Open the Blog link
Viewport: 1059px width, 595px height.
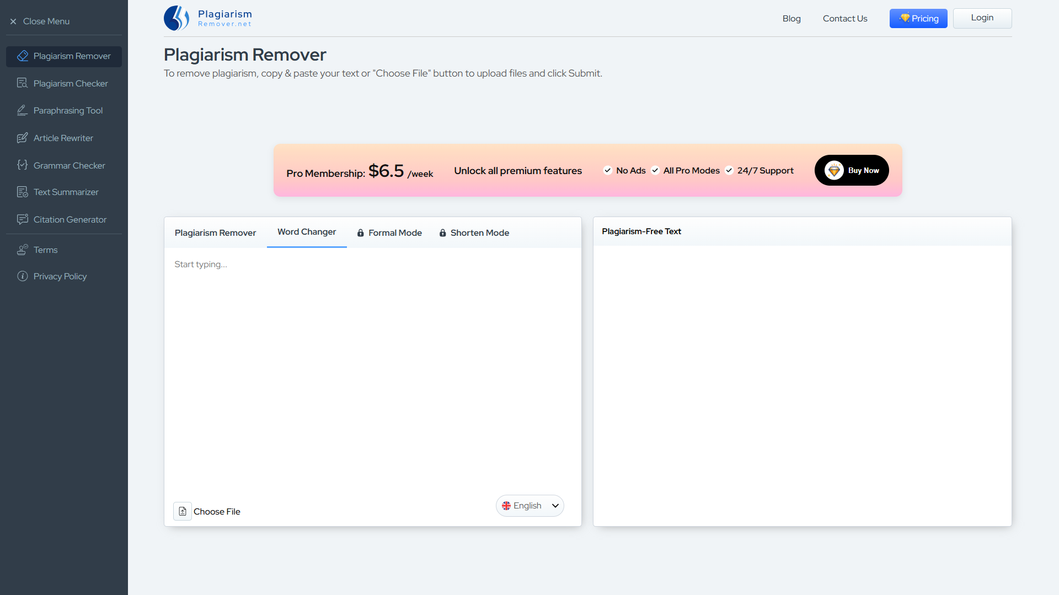pyautogui.click(x=791, y=19)
